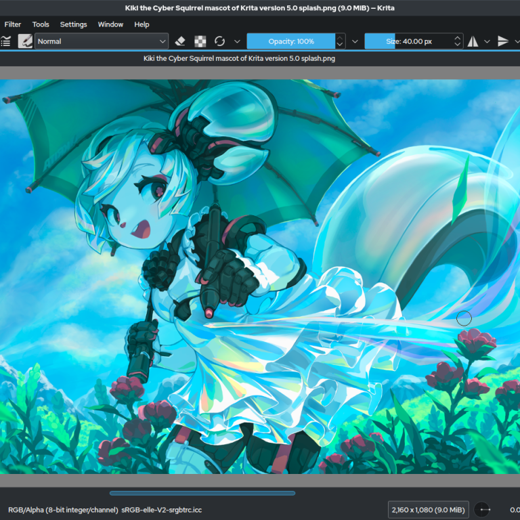
Task: Increase brush size with up stepper
Action: click(457, 38)
